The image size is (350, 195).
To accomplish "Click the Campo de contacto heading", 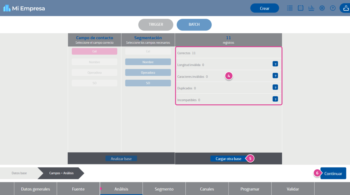I will 94,38.
